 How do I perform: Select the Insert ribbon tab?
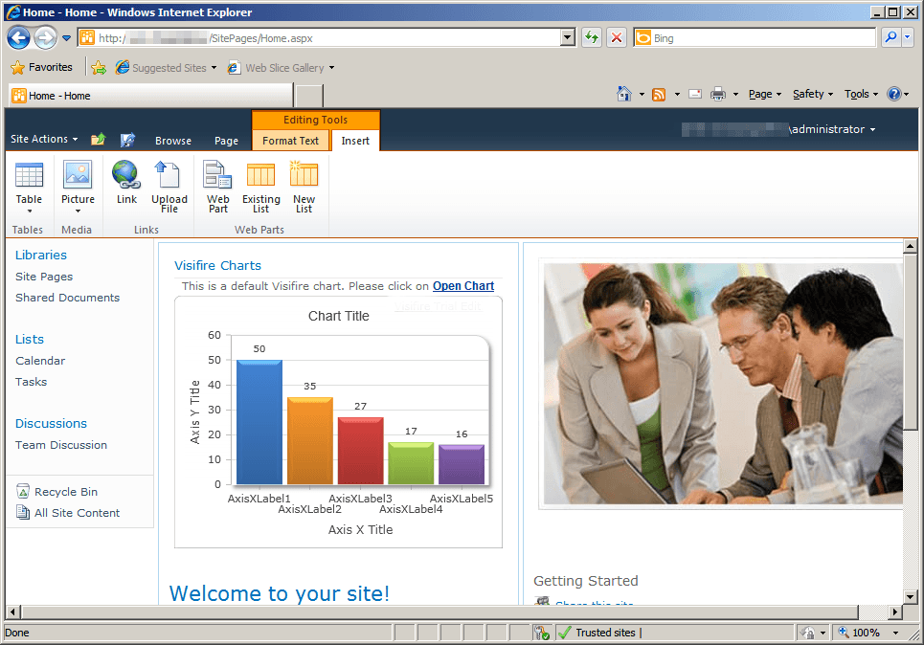pyautogui.click(x=355, y=141)
